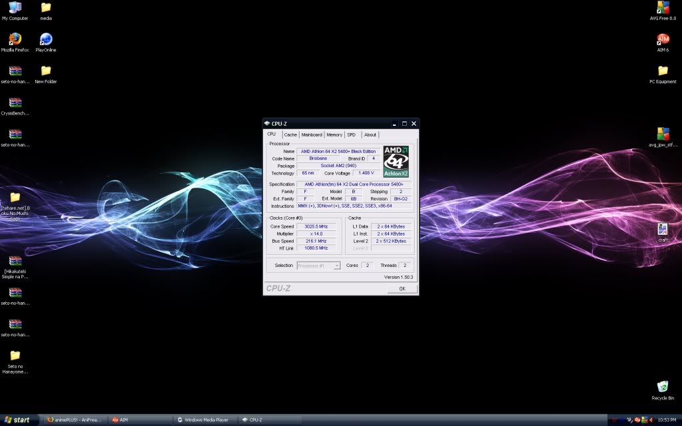Click the Cores count field
Image resolution: width=682 pixels, height=426 pixels.
tap(367, 265)
